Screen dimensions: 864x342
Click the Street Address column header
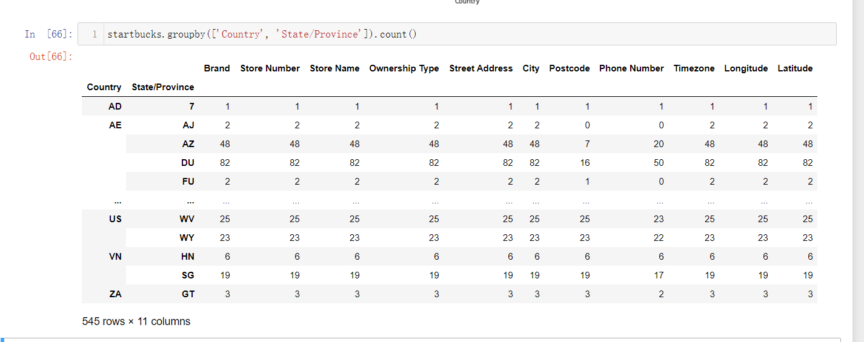tap(481, 68)
